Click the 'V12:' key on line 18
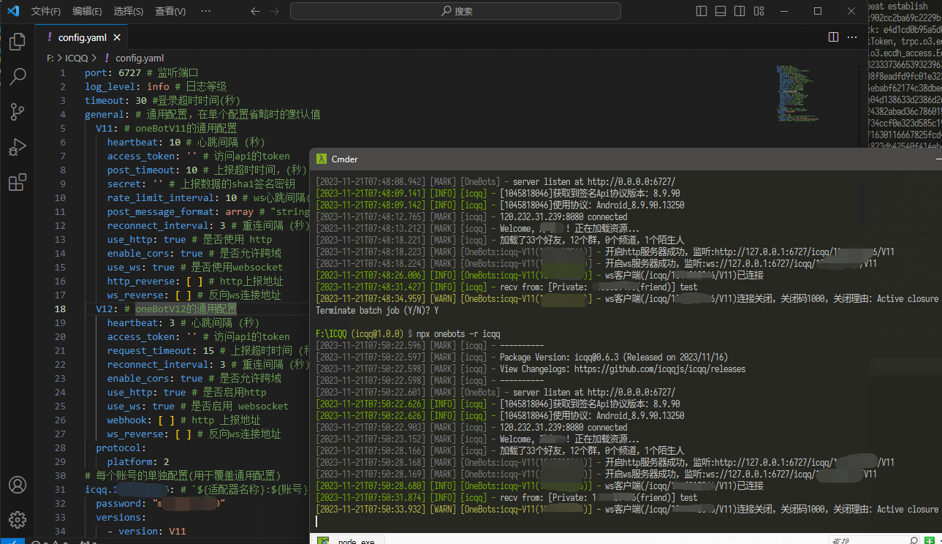The width and height of the screenshot is (942, 544). coord(107,309)
